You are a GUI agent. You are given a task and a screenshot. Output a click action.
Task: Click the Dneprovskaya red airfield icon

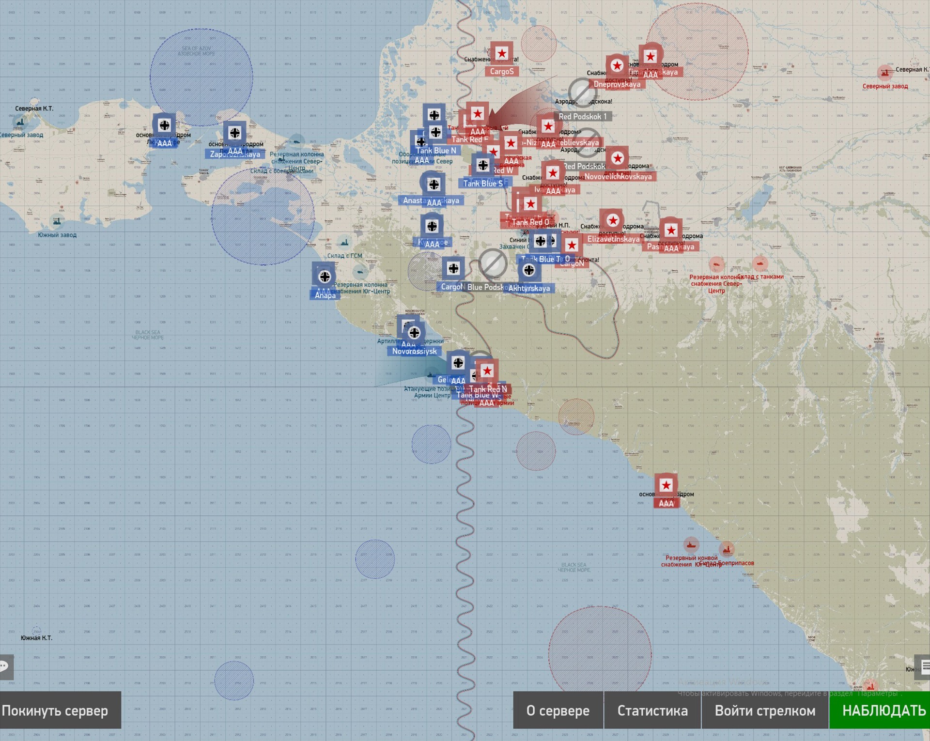tap(617, 65)
